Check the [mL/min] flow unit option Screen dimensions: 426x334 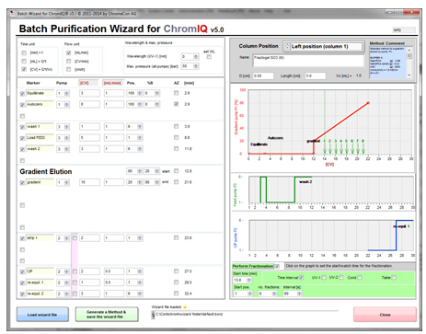[69, 52]
